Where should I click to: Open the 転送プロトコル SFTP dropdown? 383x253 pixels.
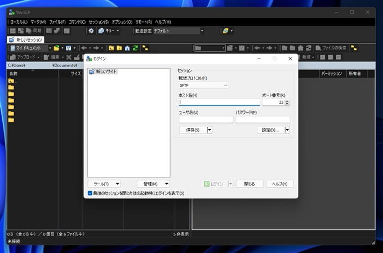tap(203, 85)
